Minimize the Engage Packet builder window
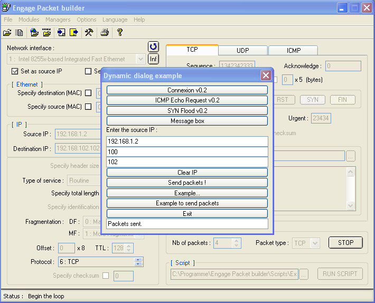The image size is (375, 303). pyautogui.click(x=342, y=8)
